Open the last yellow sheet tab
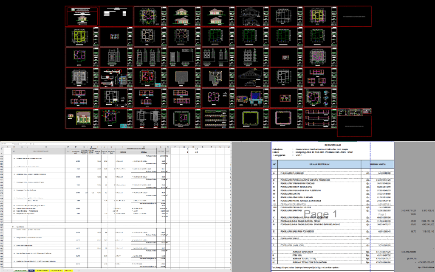The image size is (435, 272). tap(68, 270)
